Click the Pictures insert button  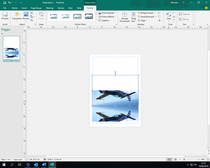coord(5,16)
